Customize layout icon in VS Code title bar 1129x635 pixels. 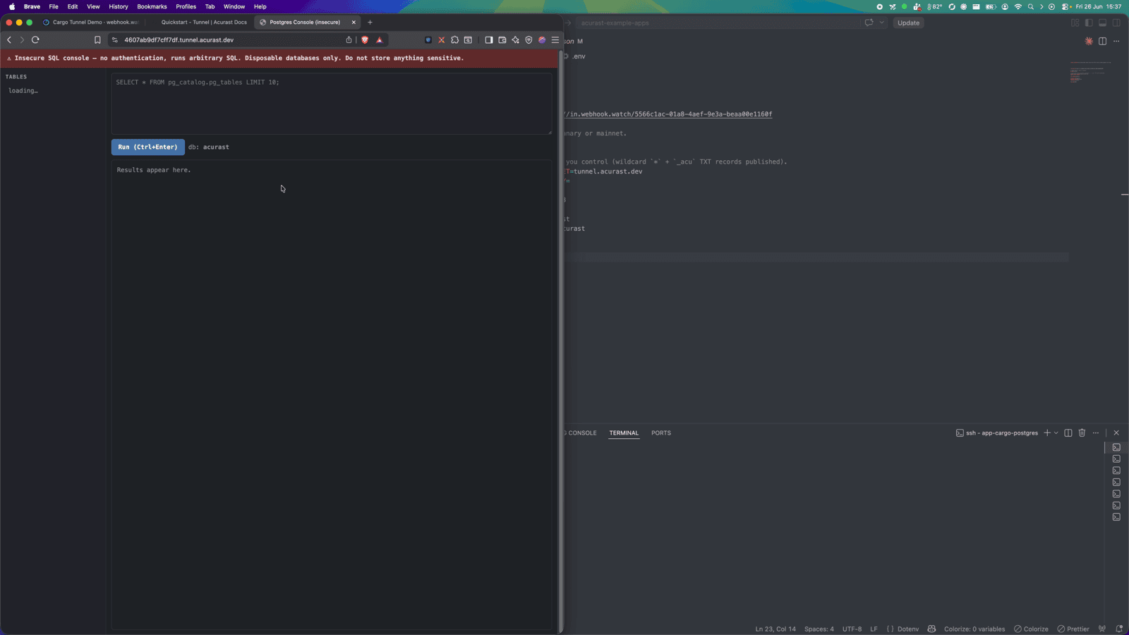[1075, 23]
